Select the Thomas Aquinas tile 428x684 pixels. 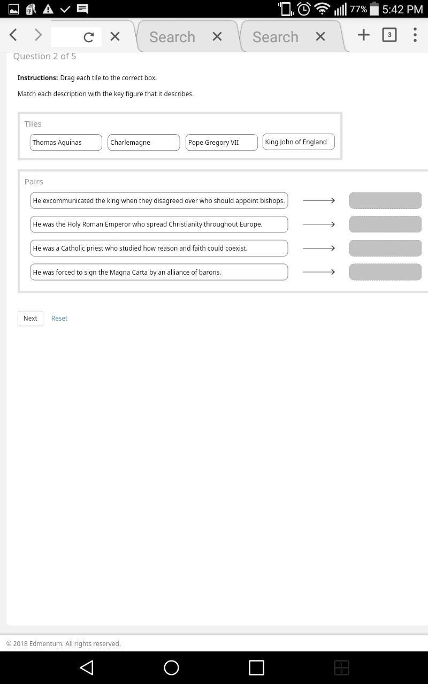(66, 143)
